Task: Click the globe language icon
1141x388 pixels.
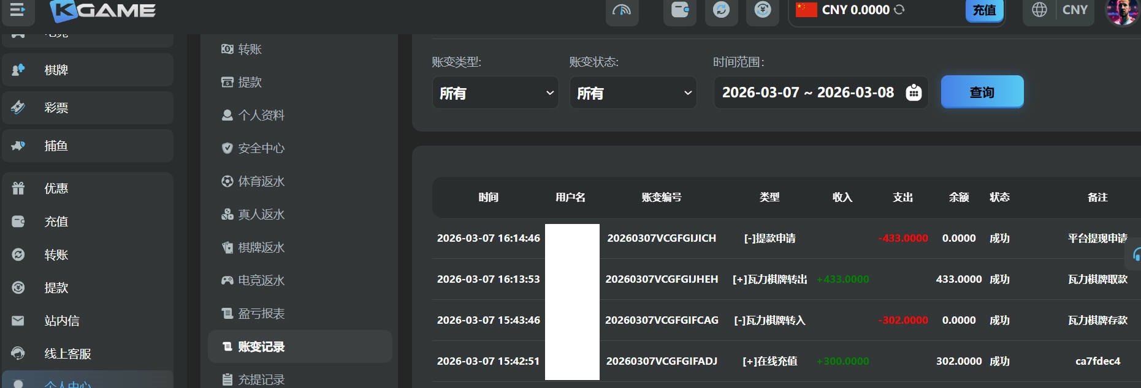Action: [x=1039, y=10]
